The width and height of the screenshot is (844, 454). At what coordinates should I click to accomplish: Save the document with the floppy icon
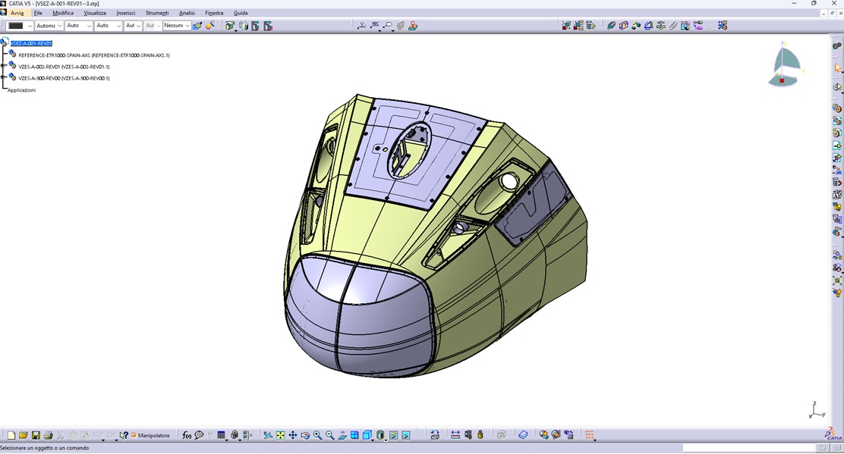[36, 435]
